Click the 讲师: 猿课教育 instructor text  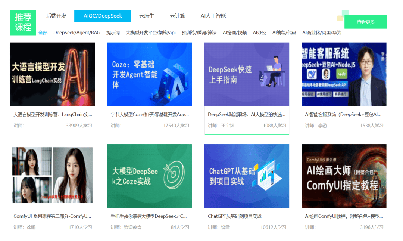(x=126, y=227)
